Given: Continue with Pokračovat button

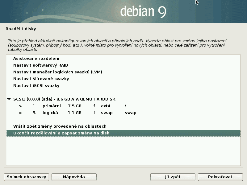Looking at the screenshot, I should (220, 177).
